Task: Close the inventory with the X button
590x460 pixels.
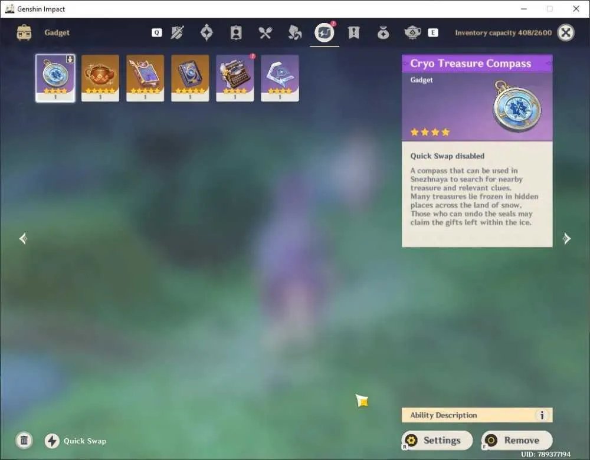Action: click(566, 32)
